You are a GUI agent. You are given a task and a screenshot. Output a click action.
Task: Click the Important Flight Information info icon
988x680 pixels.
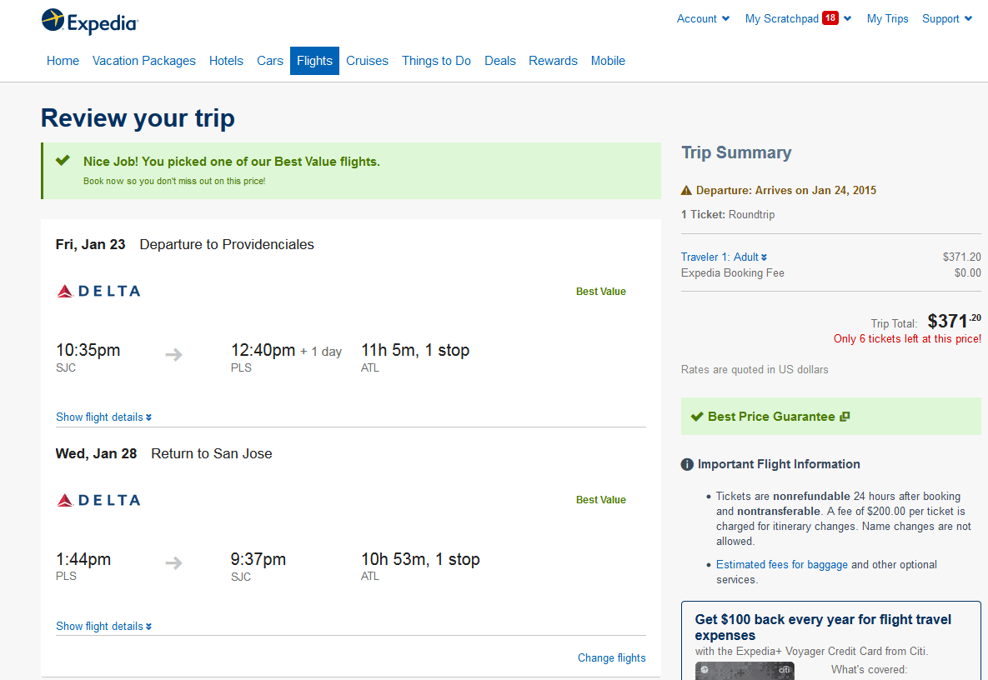pyautogui.click(x=687, y=464)
